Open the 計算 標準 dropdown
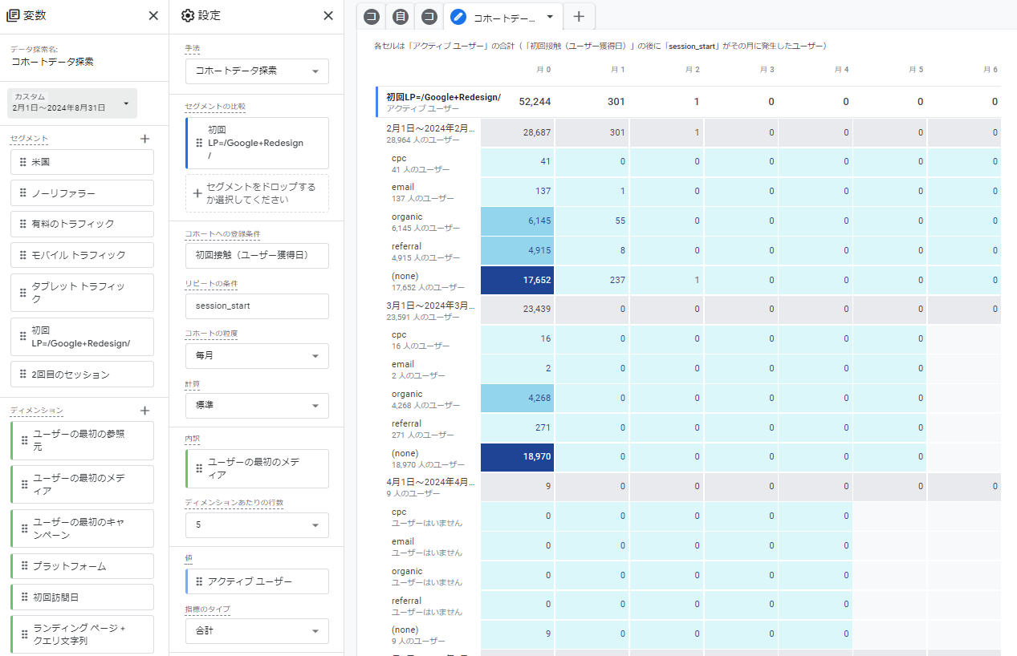 257,405
